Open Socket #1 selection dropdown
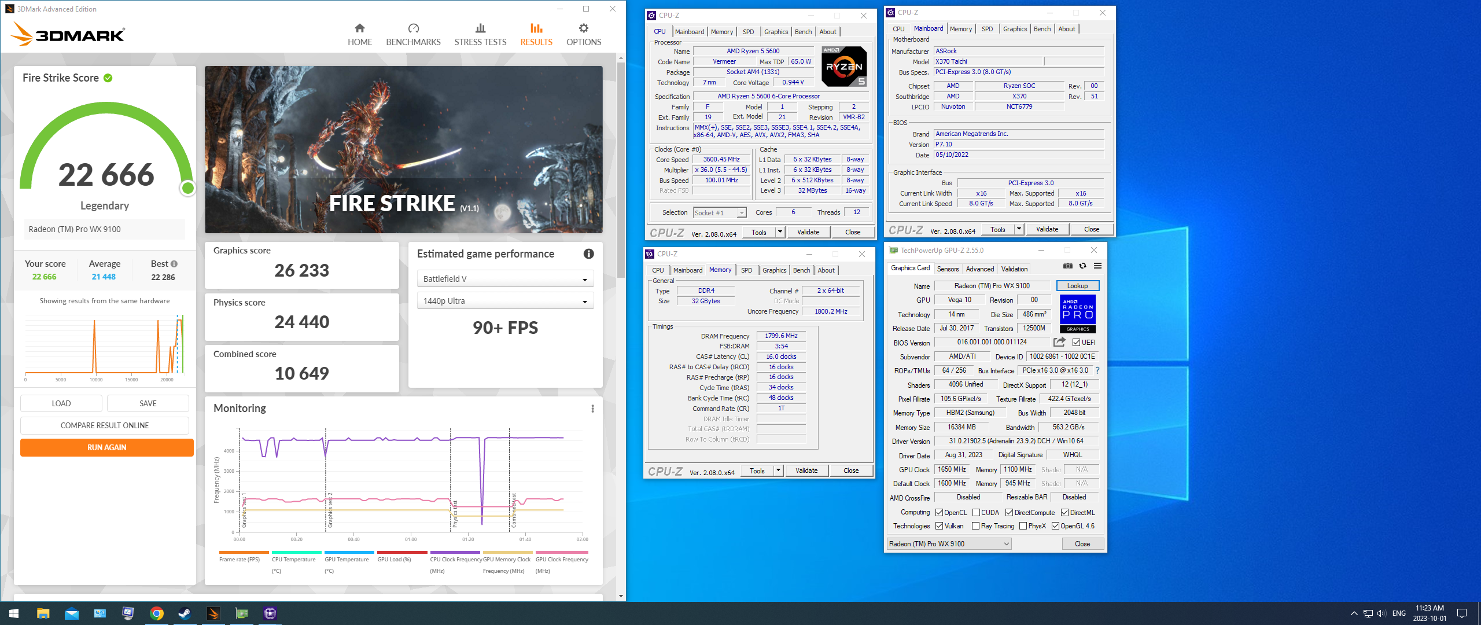 [720, 213]
